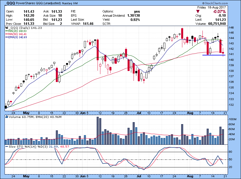Click the '132' price axis label
The width and height of the screenshot is (241, 179).
click(232, 105)
